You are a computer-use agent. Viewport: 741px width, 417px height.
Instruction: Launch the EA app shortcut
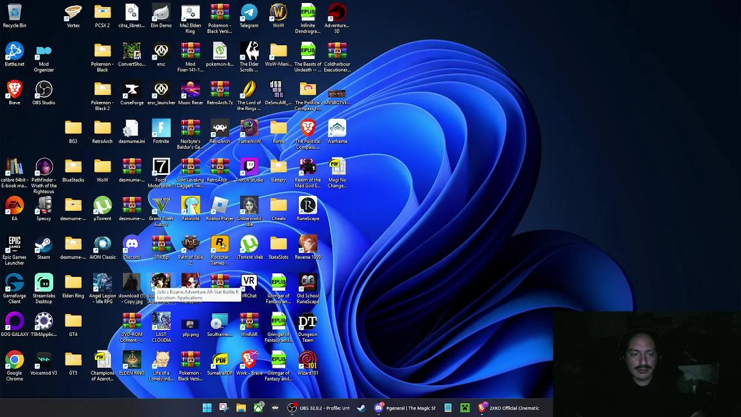pyautogui.click(x=14, y=209)
